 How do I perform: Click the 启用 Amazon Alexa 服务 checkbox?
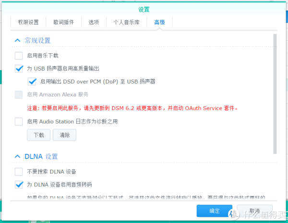[x=19, y=95]
